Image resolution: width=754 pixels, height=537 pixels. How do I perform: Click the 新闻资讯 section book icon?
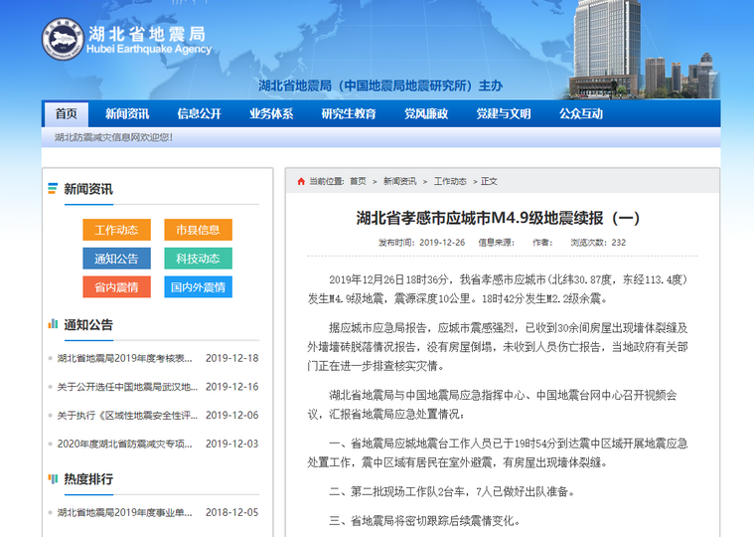click(x=53, y=189)
